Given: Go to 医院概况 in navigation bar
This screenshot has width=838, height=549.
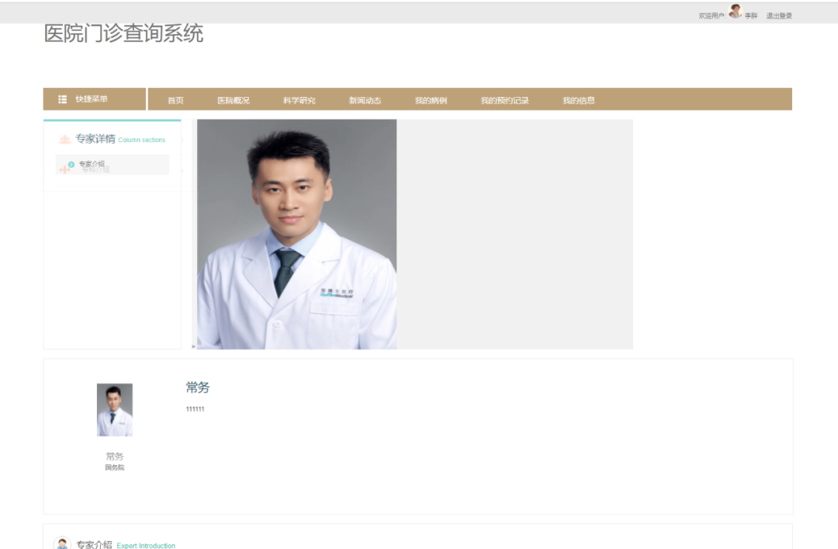Looking at the screenshot, I should 233,100.
